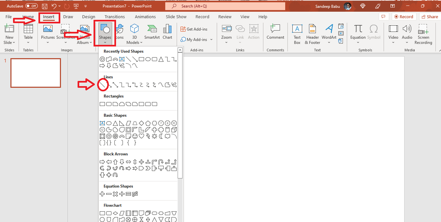Open the Transitions tab
Image resolution: width=441 pixels, height=222 pixels.
(114, 17)
